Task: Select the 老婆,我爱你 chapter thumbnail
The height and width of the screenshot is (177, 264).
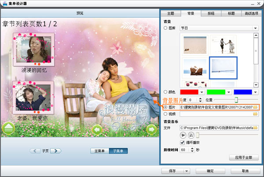Action: click(33, 98)
